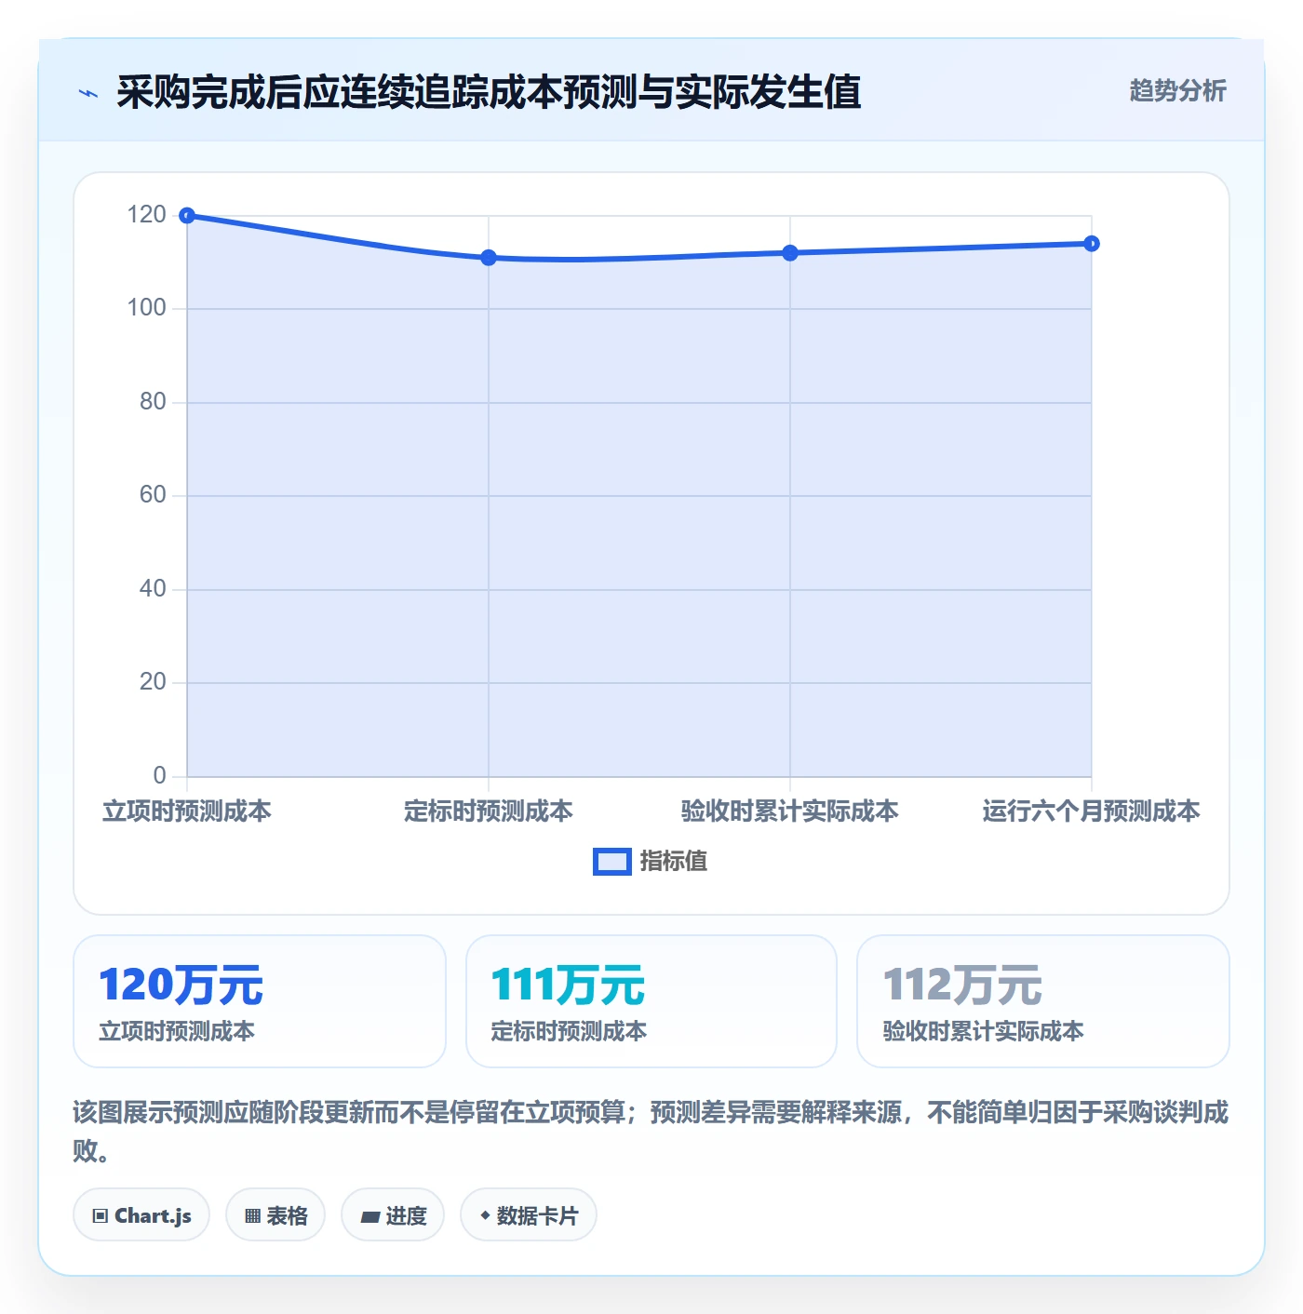This screenshot has height=1314, width=1303.
Task: Toggle the 指标值 legend color box
Action: point(612,862)
